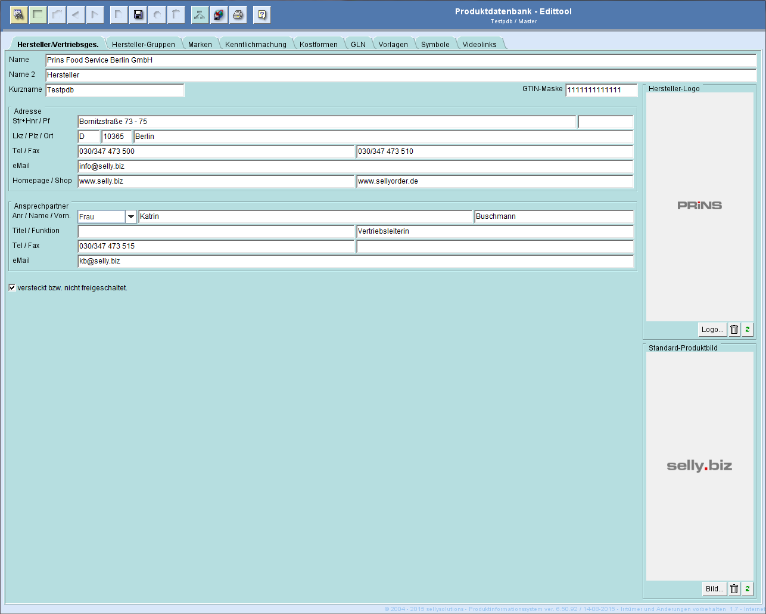Click the Logo... button
Screen dimensions: 766x614
712,330
